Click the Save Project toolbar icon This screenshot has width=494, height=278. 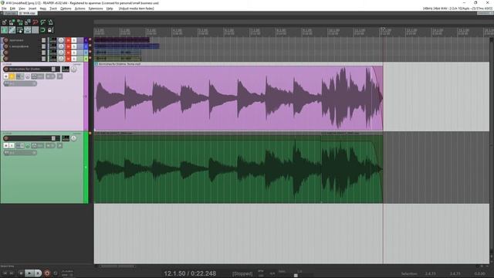coord(20,22)
